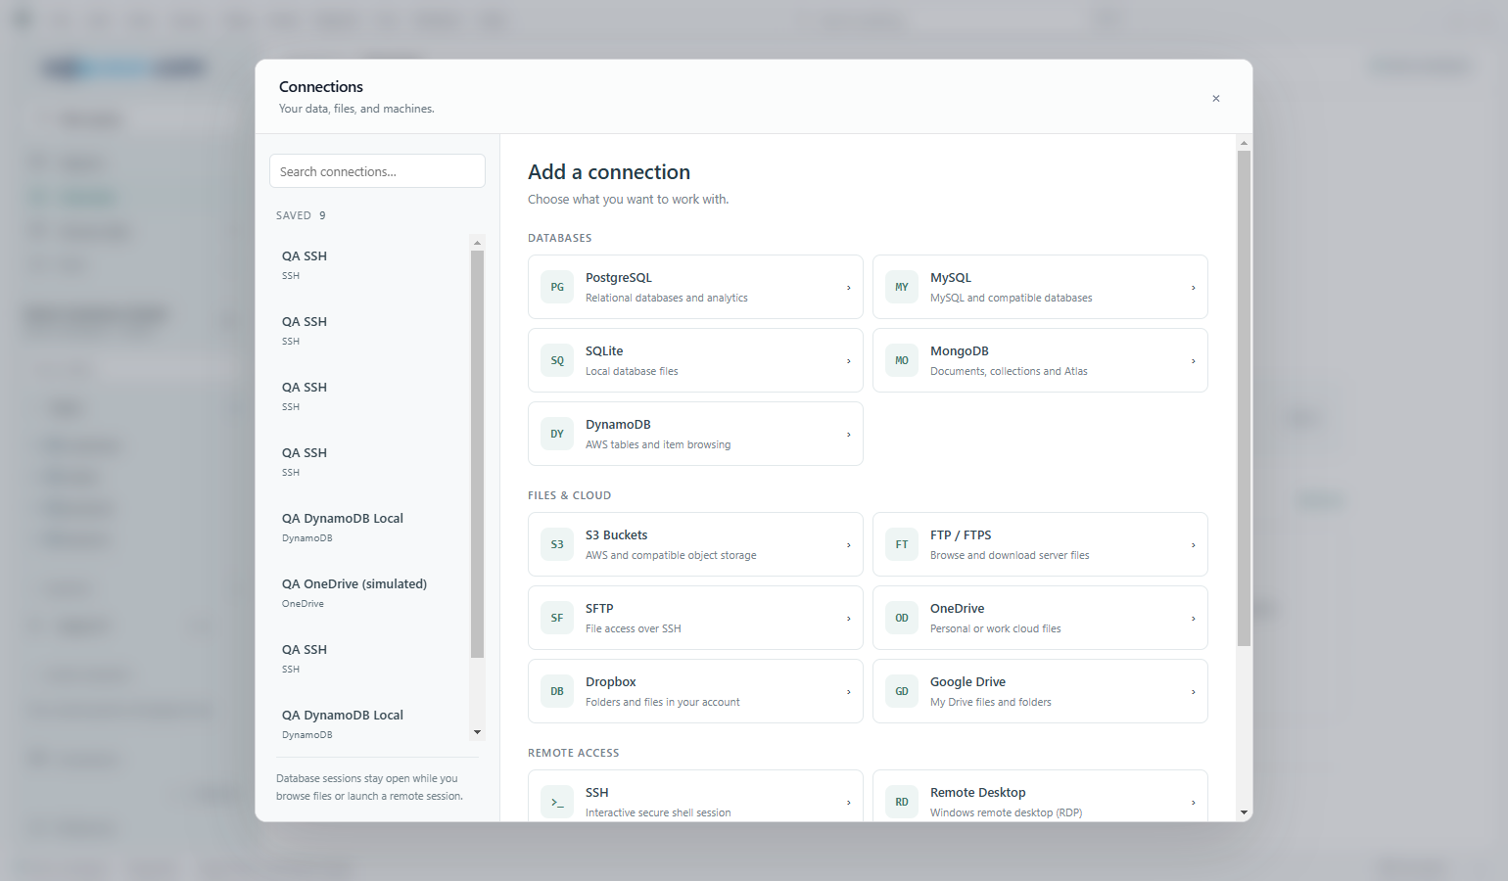Select the OD icon in the Files & Cloud grid
Screen dimensions: 1508x881
point(902,618)
